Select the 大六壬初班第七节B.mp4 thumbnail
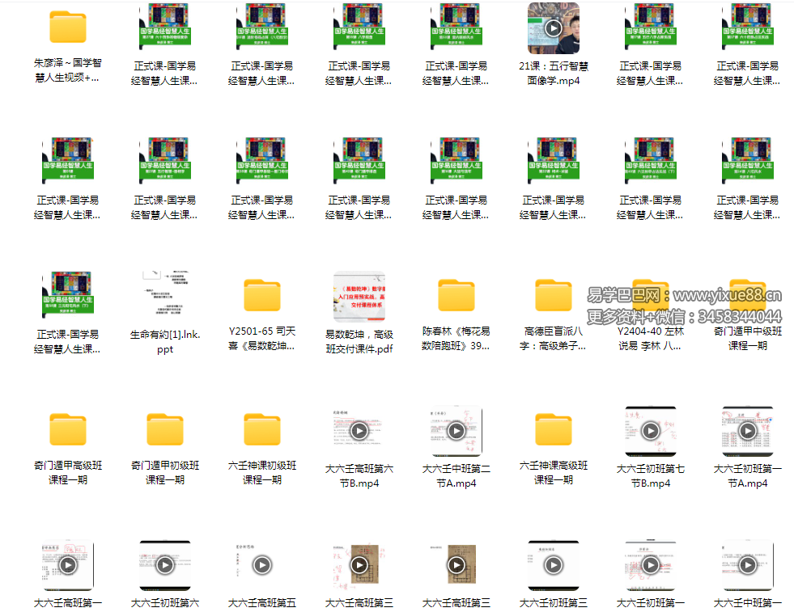 click(651, 431)
